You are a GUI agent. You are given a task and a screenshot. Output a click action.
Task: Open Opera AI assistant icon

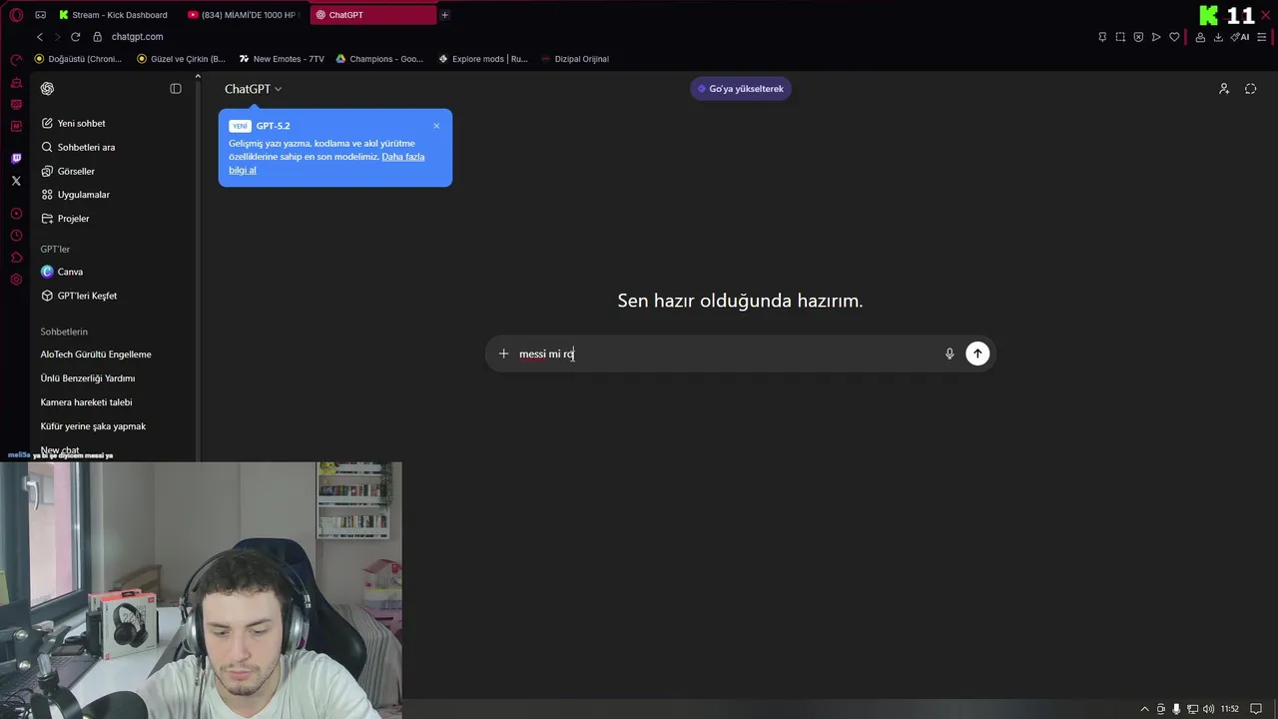pyautogui.click(x=1240, y=37)
